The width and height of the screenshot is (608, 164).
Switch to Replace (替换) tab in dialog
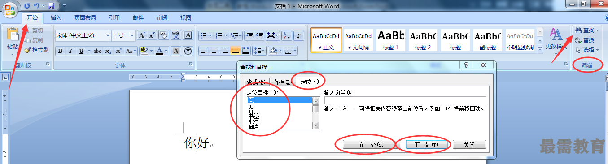[282, 82]
